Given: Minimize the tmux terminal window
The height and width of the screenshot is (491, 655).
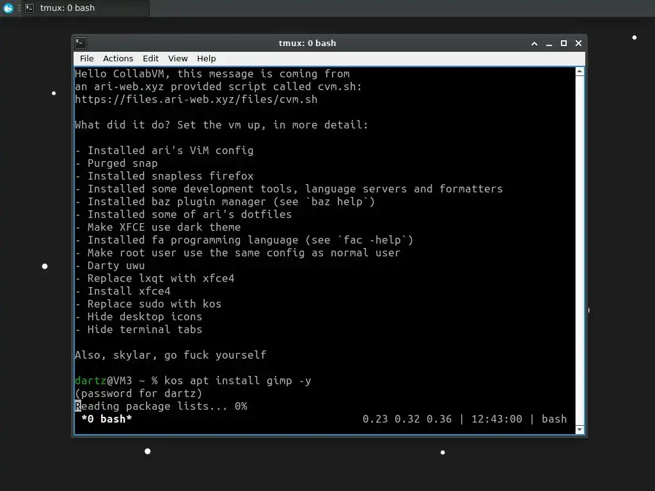Looking at the screenshot, I should tap(549, 43).
